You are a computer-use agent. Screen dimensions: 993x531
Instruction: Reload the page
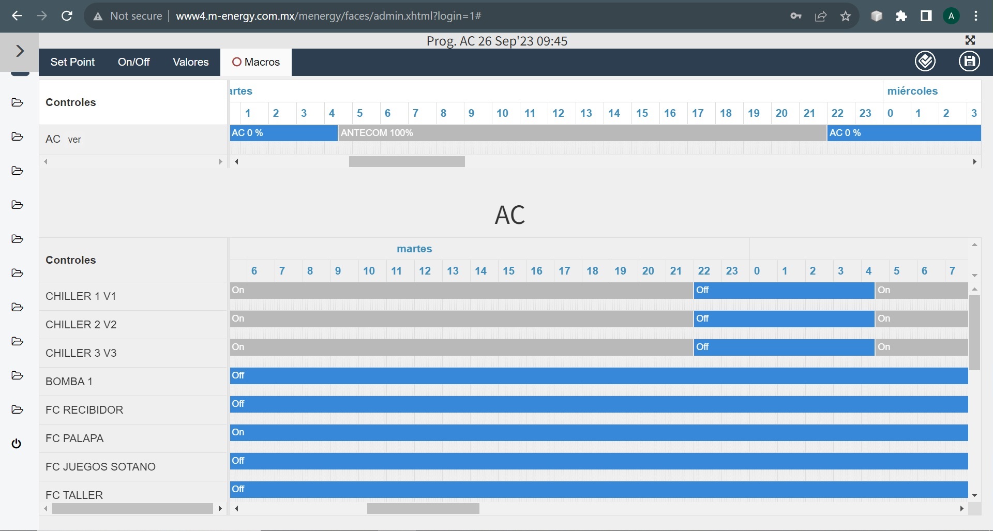pos(67,16)
